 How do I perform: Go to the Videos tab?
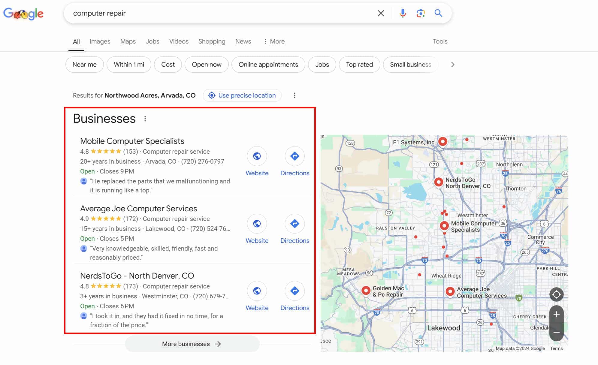[179, 41]
